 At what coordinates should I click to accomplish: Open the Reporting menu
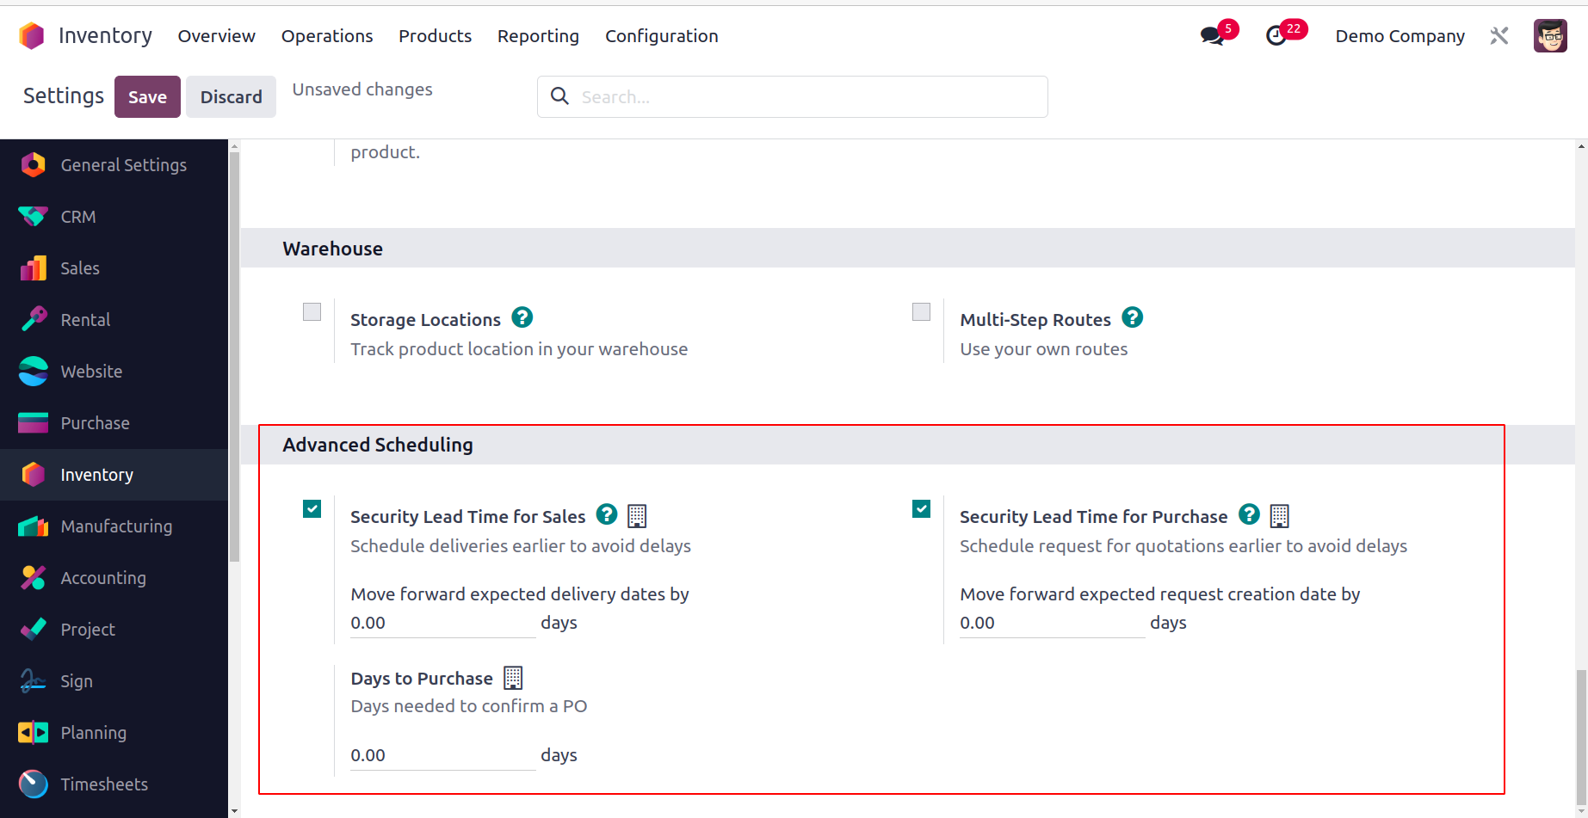pyautogui.click(x=538, y=36)
